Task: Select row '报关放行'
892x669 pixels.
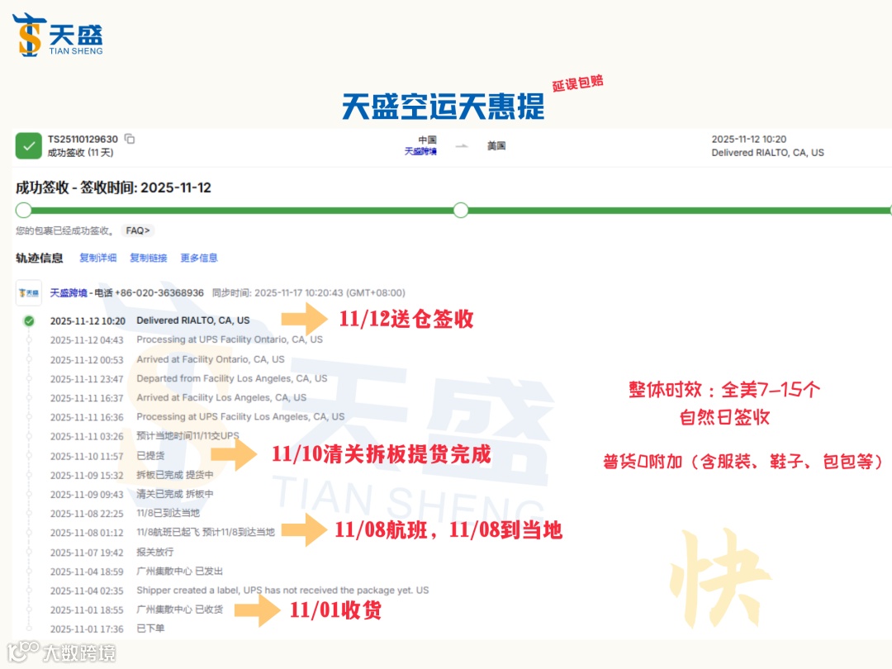Action: point(111,552)
